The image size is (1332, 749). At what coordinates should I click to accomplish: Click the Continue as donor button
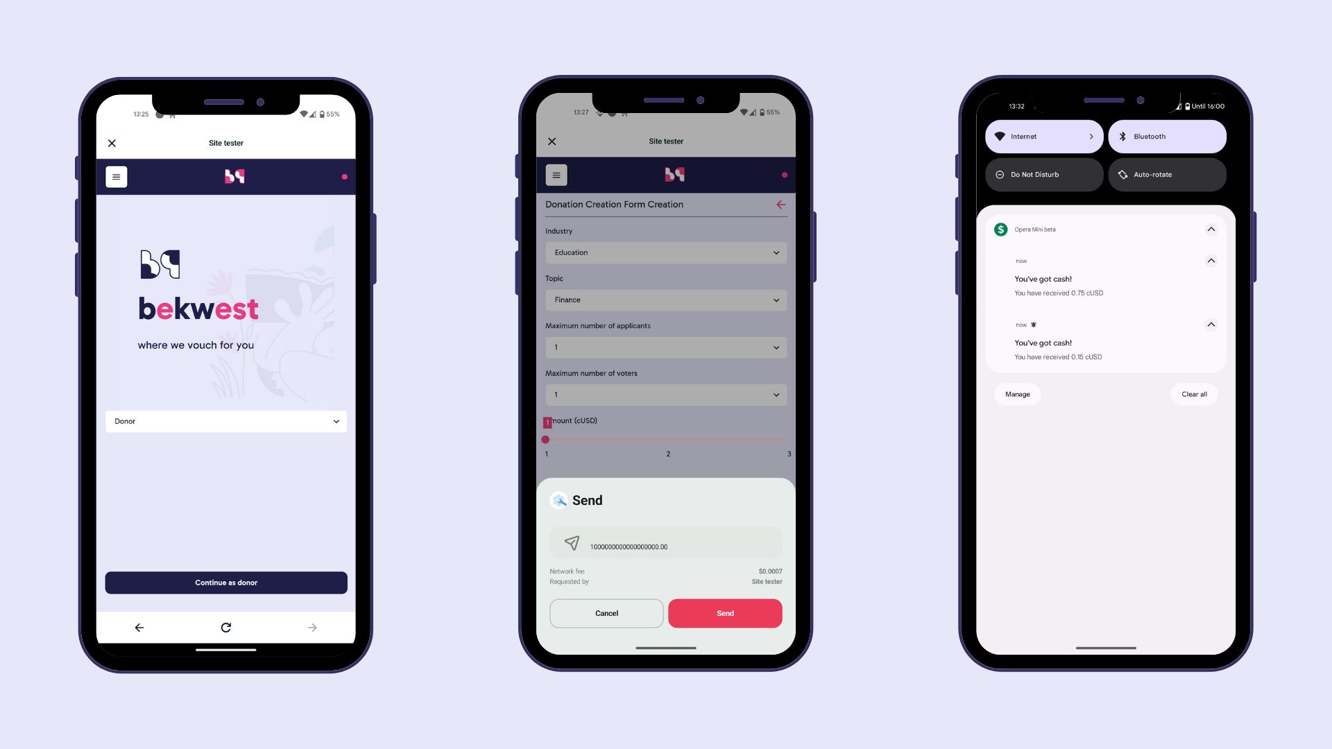225,583
